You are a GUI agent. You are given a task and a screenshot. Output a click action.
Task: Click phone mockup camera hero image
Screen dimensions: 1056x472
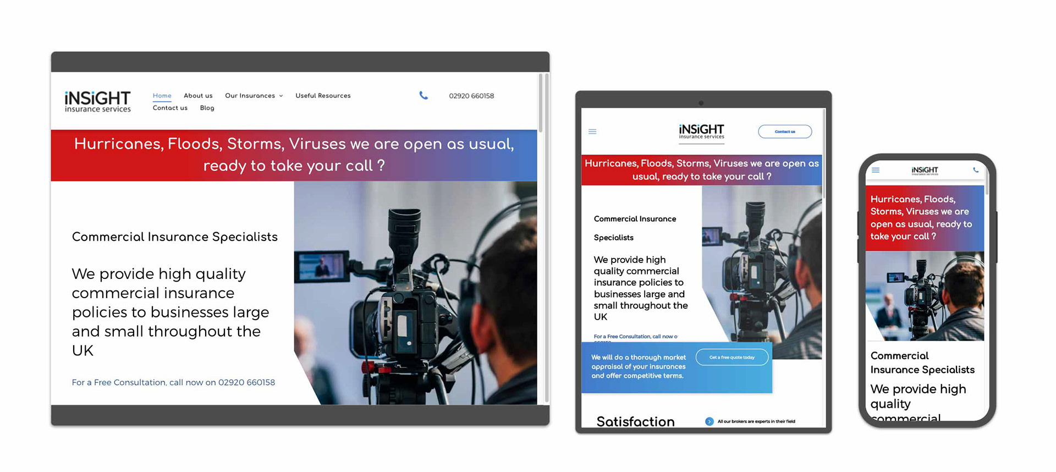[x=925, y=296]
